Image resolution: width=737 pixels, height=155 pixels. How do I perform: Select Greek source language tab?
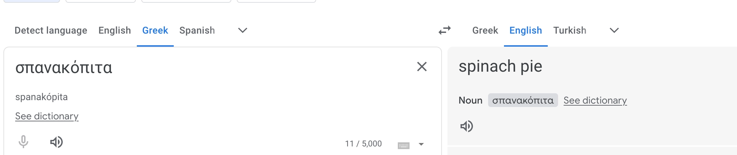pos(155,31)
